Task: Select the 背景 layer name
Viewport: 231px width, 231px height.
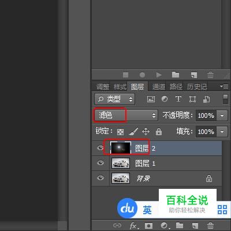Action: pyautogui.click(x=143, y=178)
